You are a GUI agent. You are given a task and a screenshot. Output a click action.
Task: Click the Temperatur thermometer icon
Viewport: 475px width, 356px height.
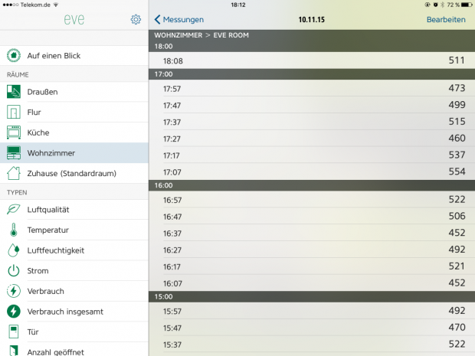click(14, 230)
